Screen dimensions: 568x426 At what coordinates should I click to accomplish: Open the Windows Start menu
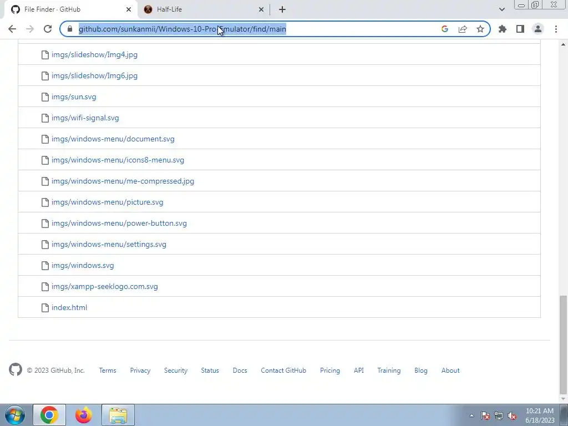click(15, 415)
